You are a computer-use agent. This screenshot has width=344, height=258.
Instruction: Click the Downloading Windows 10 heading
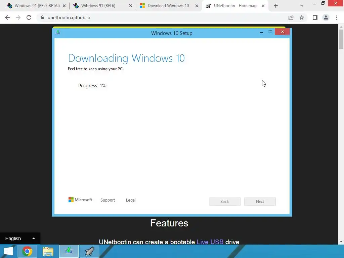(x=126, y=58)
